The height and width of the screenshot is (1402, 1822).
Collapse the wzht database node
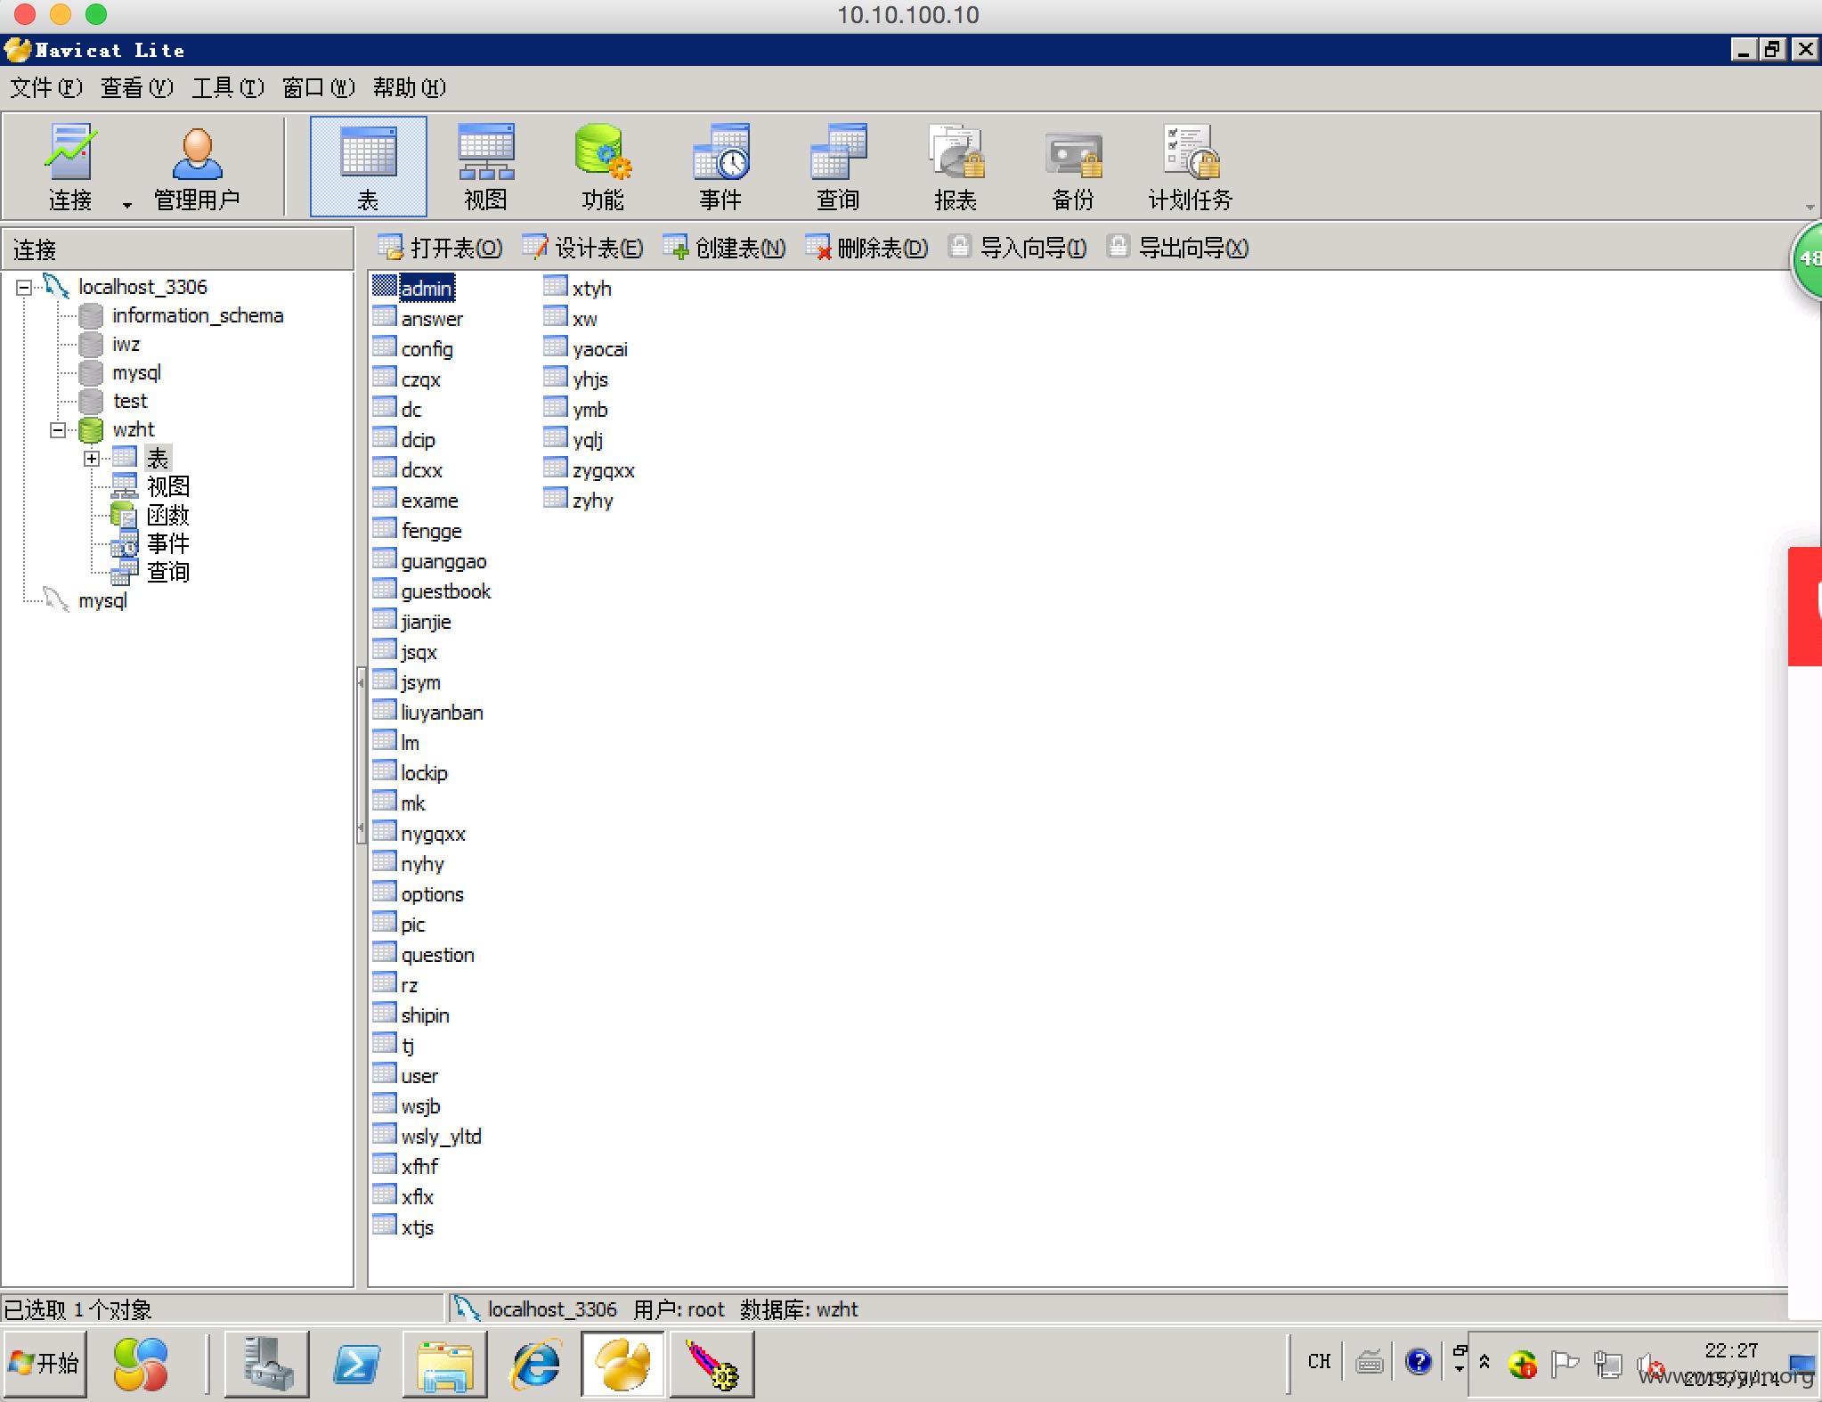coord(58,430)
